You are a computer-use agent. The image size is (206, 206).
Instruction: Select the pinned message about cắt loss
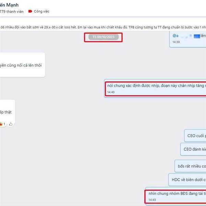click(103, 27)
